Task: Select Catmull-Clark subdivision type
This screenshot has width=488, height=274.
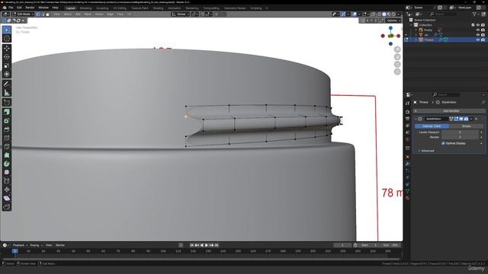Action: [x=432, y=126]
